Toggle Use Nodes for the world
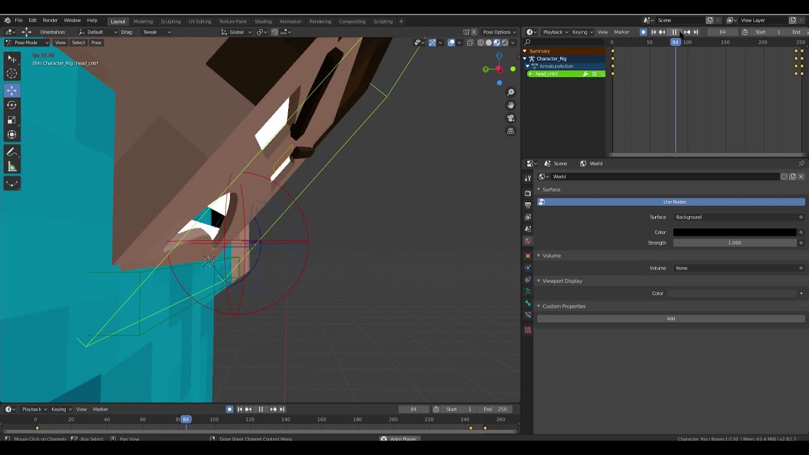 tap(671, 202)
